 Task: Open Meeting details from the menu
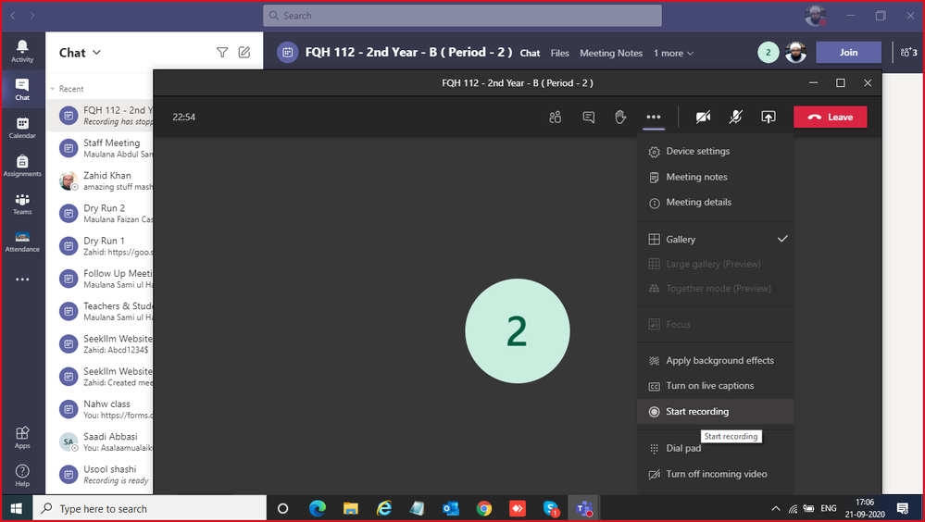[715, 203]
